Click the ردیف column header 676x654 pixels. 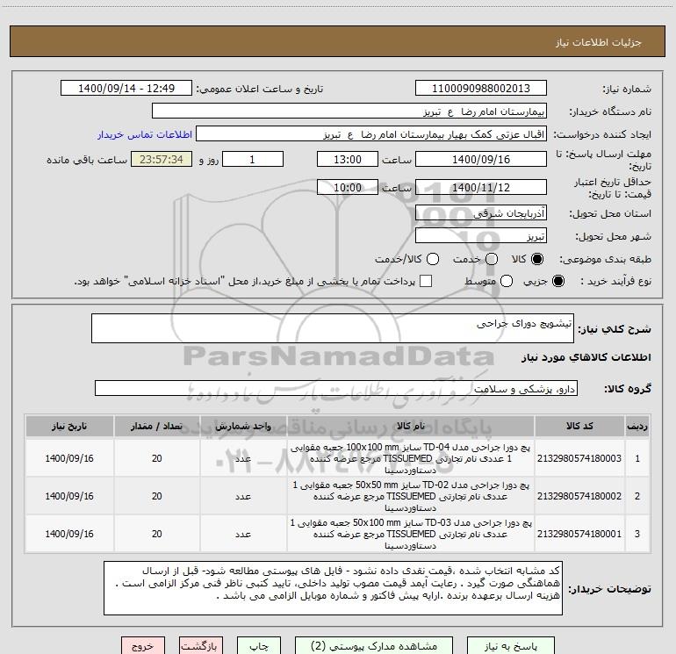pyautogui.click(x=637, y=427)
